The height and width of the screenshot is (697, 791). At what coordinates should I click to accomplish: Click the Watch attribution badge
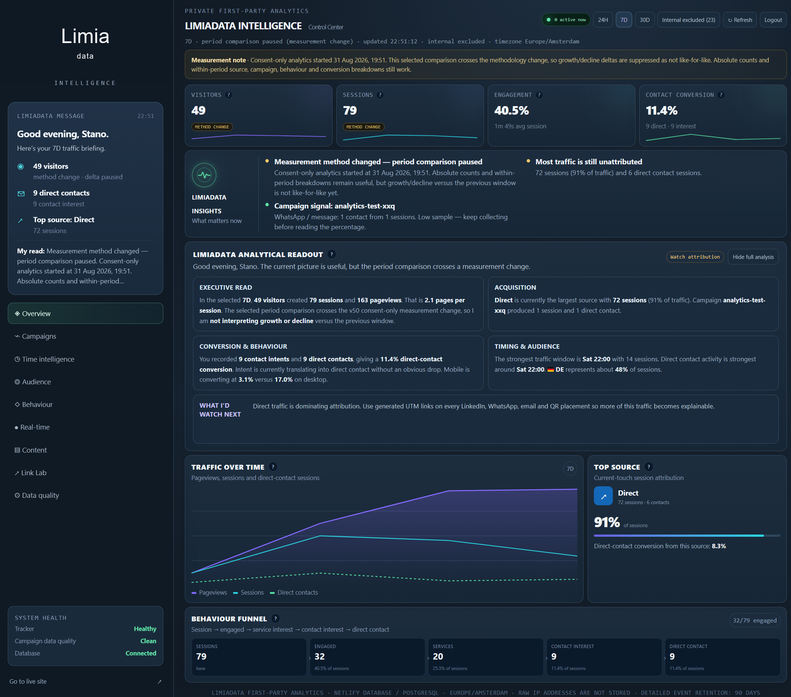(694, 257)
